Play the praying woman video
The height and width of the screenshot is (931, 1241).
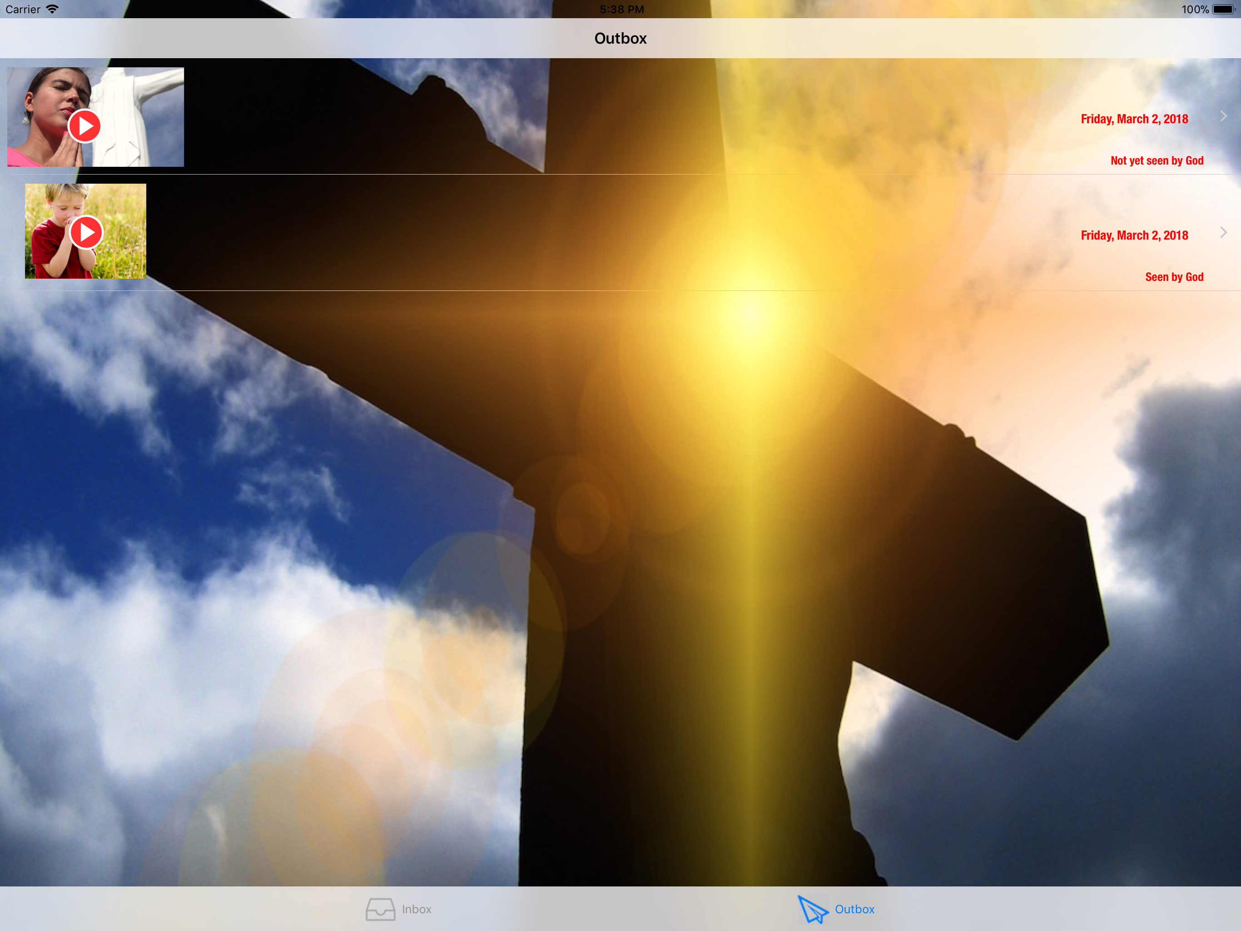pyautogui.click(x=84, y=126)
